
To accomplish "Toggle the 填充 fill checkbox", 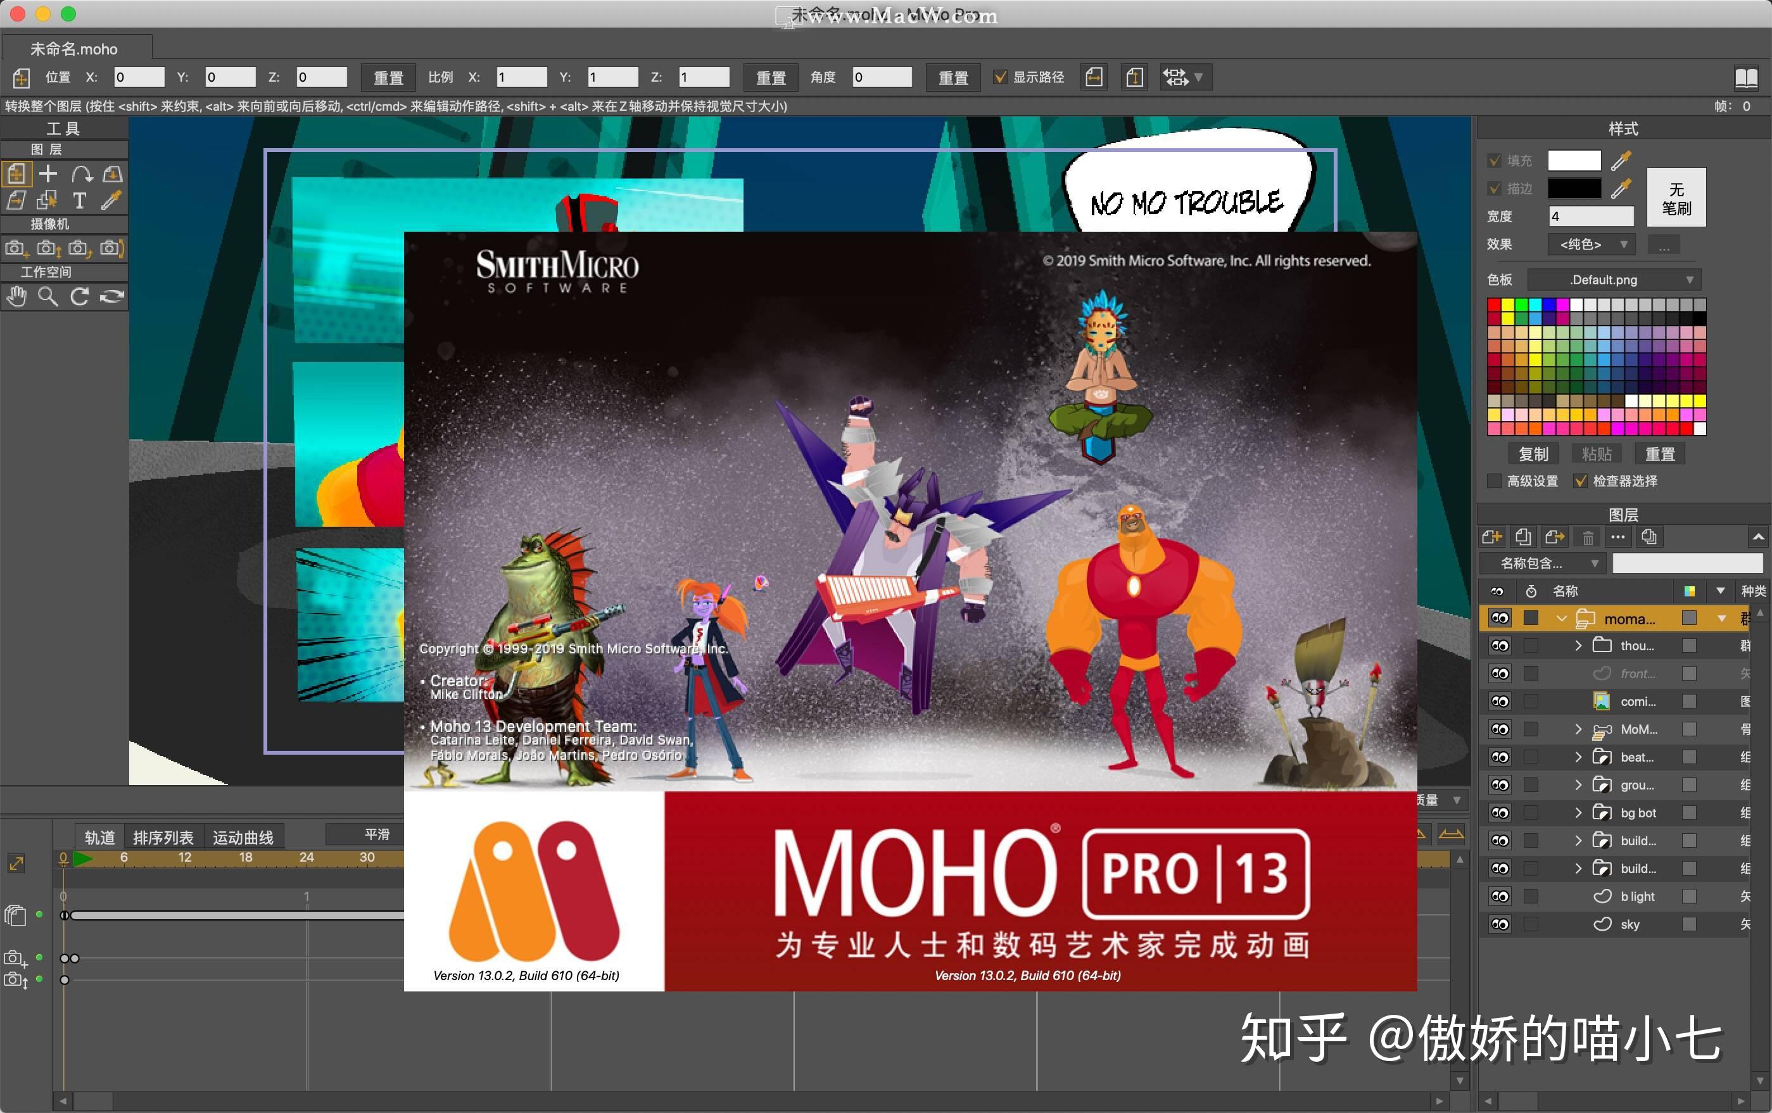I will (1495, 160).
